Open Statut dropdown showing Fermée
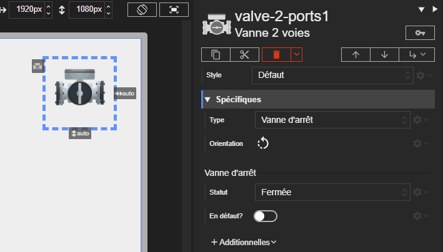The image size is (443, 252). pos(332,193)
